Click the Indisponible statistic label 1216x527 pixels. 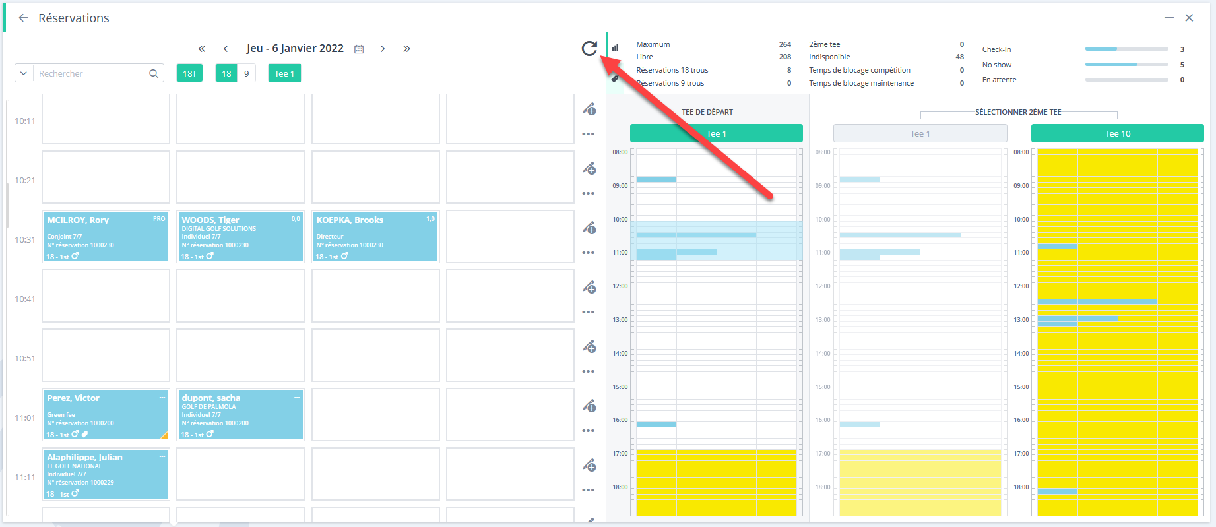(829, 57)
